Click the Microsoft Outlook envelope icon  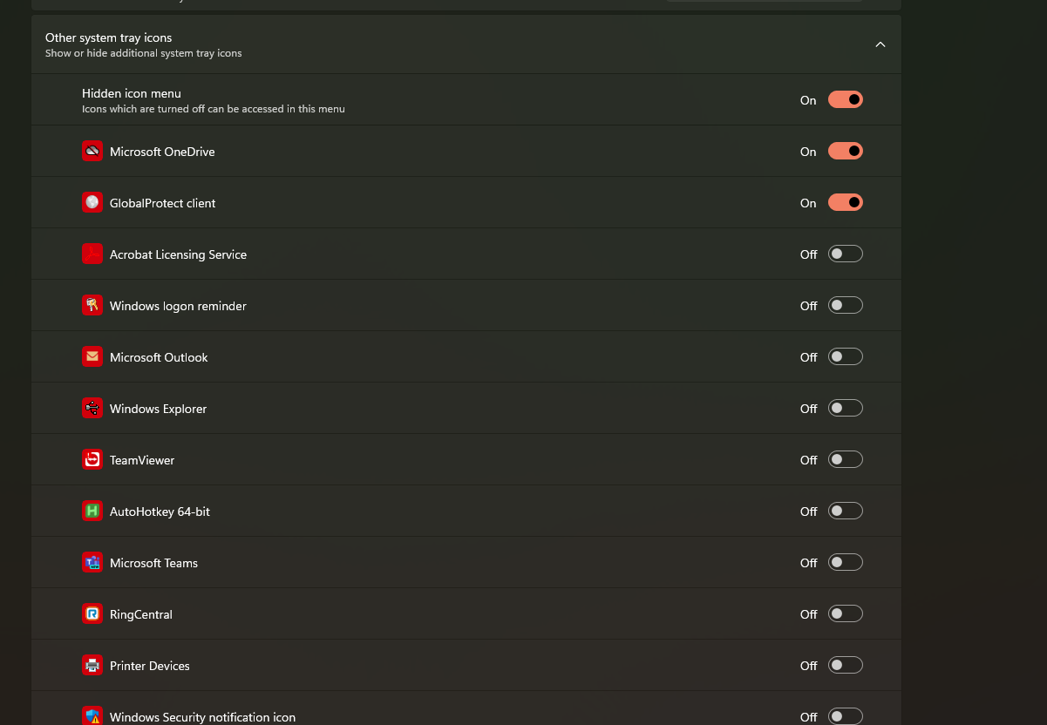92,357
